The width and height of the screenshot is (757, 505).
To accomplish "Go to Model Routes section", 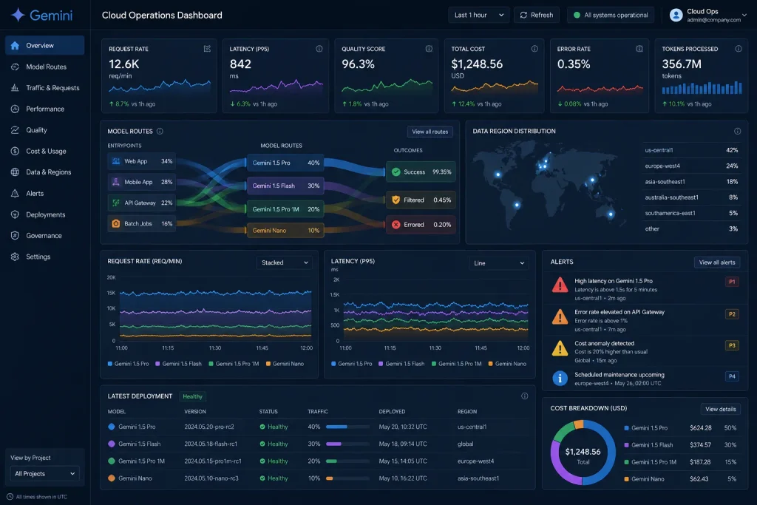I will [44, 67].
